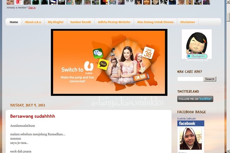Open the About a.k.u tab

(33, 22)
